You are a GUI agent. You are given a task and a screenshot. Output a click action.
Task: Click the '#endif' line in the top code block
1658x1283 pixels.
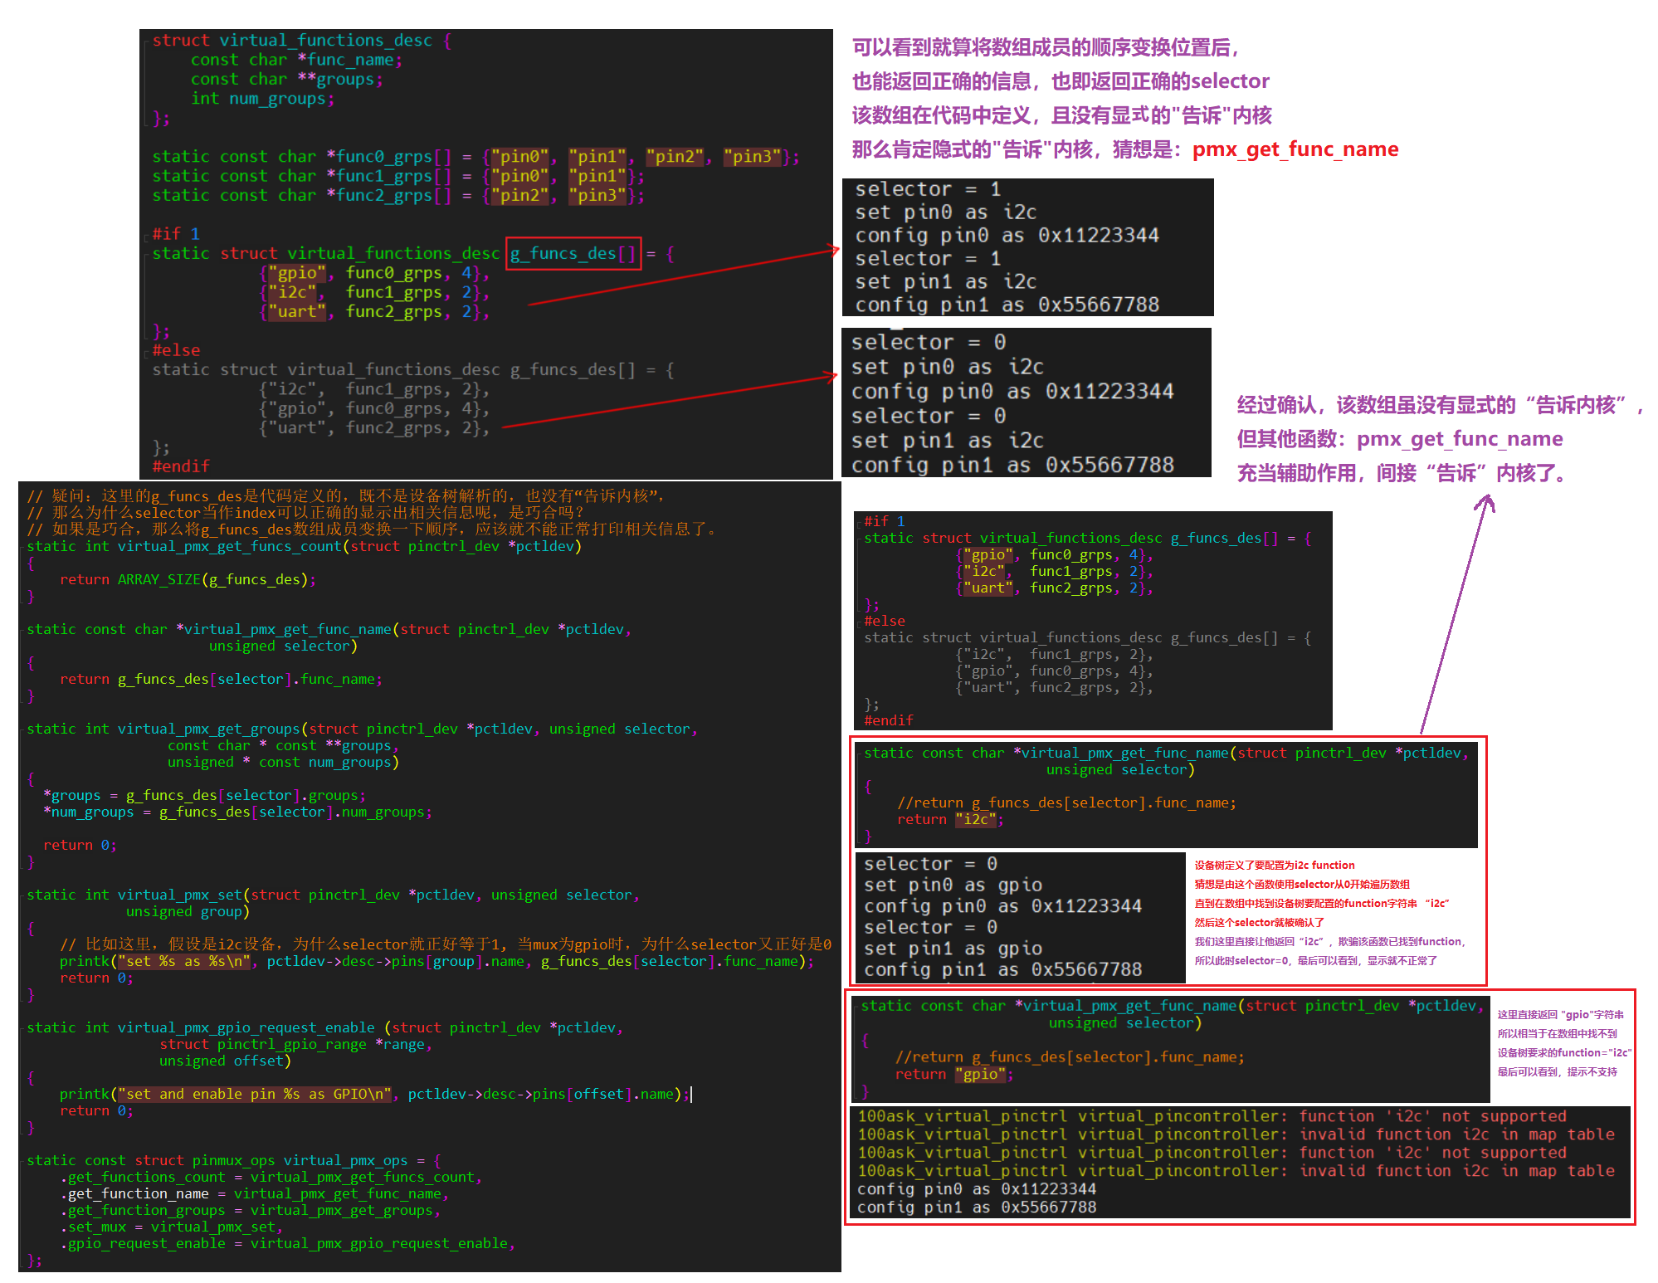coord(181,466)
